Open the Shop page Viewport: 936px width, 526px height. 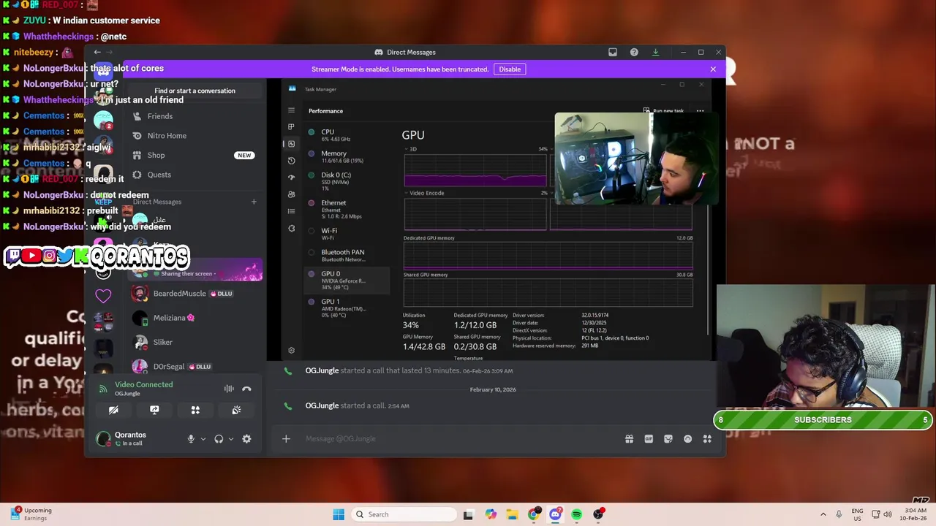pyautogui.click(x=195, y=155)
